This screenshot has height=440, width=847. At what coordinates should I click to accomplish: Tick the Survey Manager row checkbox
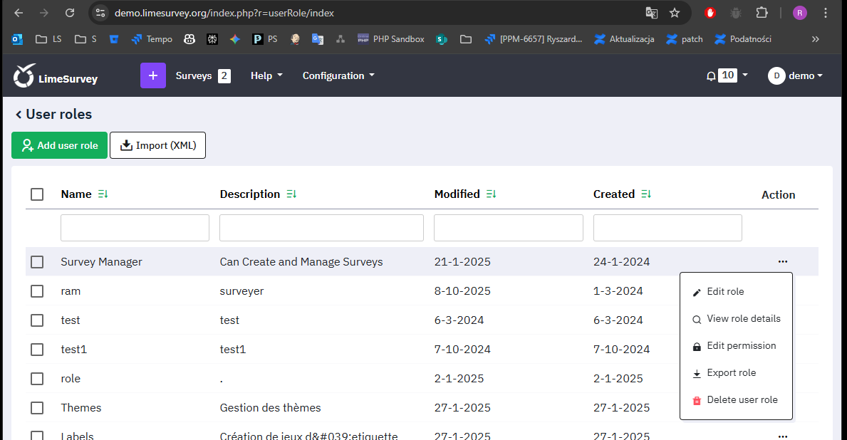(37, 262)
